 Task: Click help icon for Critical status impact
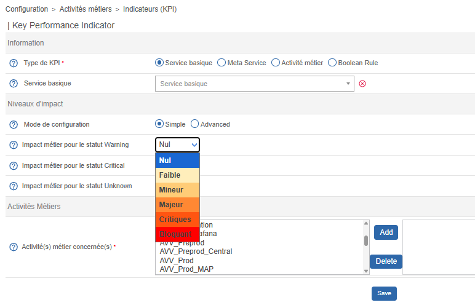pos(14,165)
